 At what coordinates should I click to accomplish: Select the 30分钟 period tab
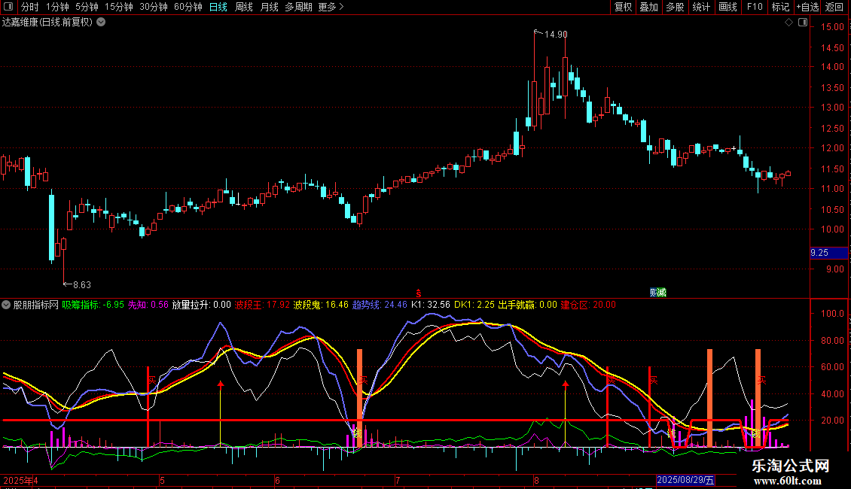[154, 7]
